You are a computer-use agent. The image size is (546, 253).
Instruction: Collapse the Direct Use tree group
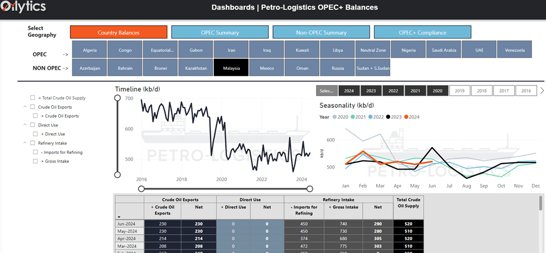click(x=25, y=125)
